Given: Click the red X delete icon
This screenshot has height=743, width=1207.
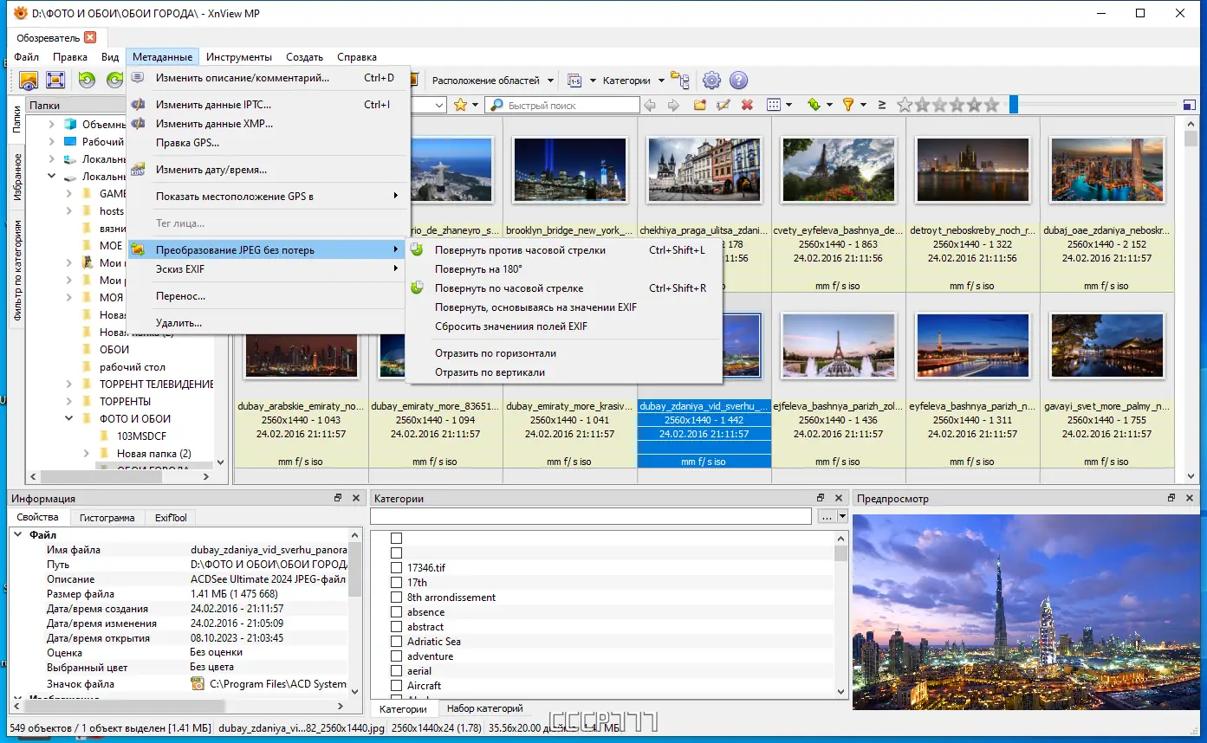Looking at the screenshot, I should [747, 105].
